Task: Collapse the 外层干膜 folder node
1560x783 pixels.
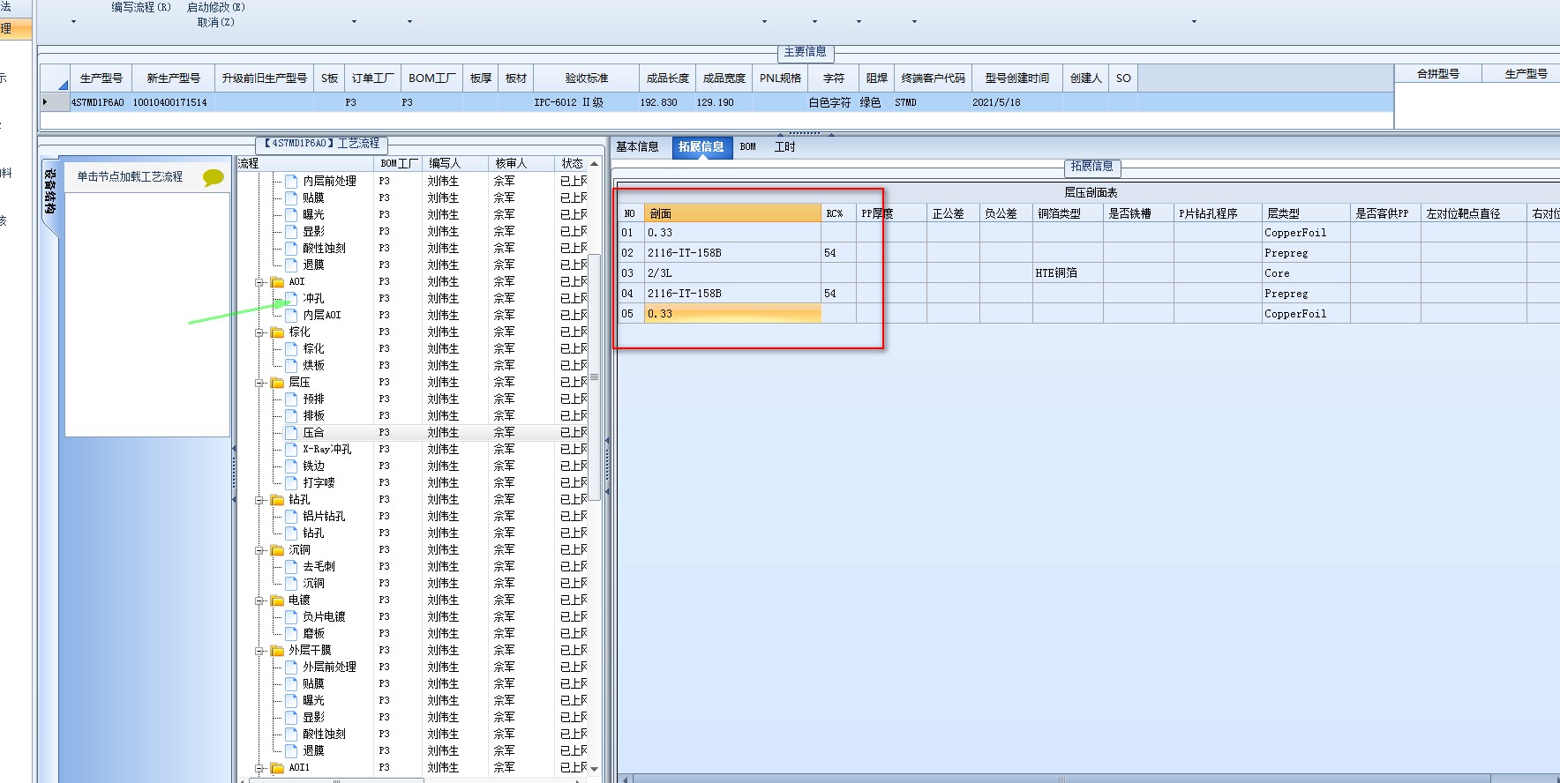Action: (260, 651)
